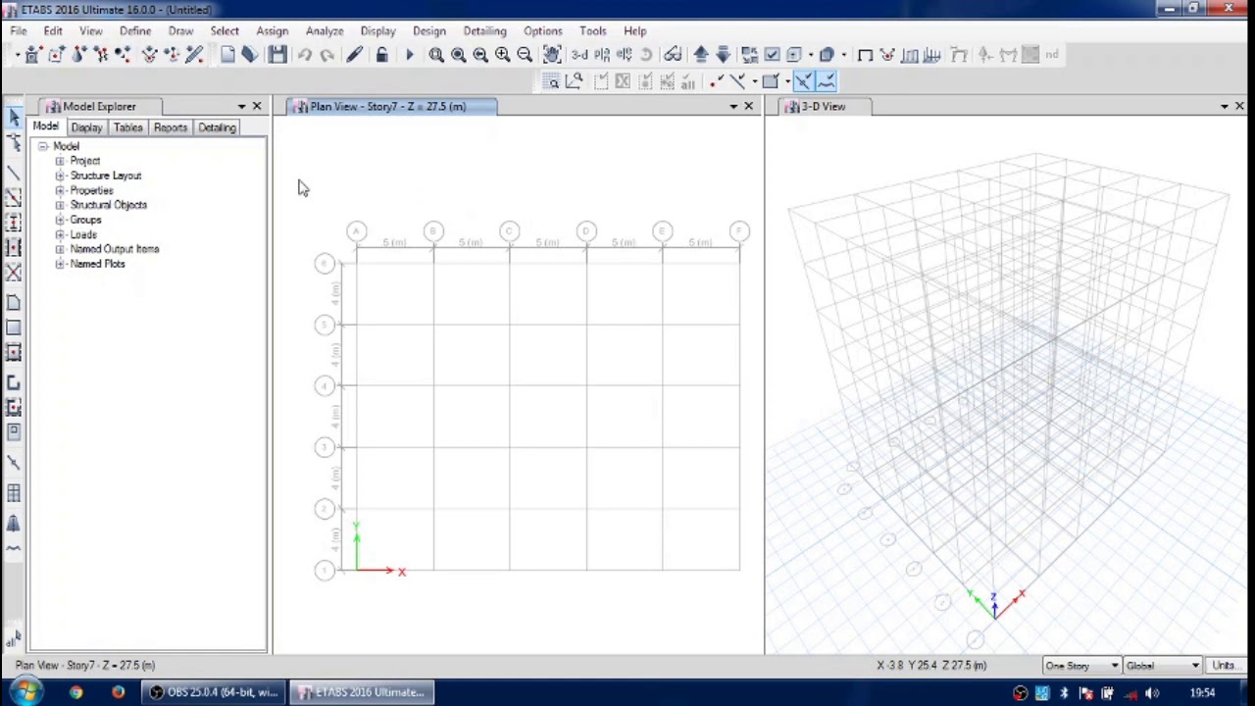The height and width of the screenshot is (706, 1255).
Task: Activate the Pan hand tool
Action: pyautogui.click(x=552, y=55)
